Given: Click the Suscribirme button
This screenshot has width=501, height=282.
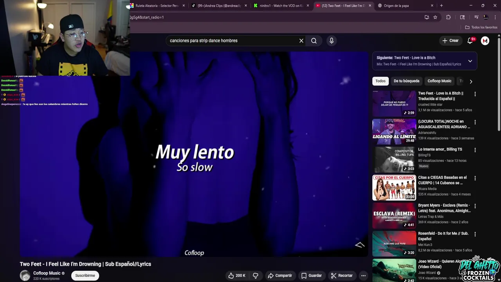Looking at the screenshot, I should (x=85, y=275).
